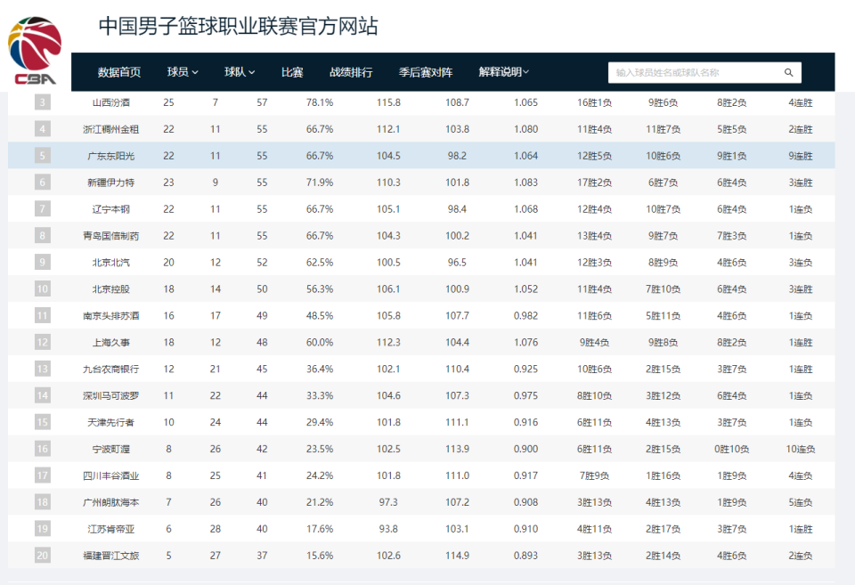Viewport: 855px width, 585px height.
Task: Click 13胜4负 record for 青岛国信制药
Action: (594, 236)
